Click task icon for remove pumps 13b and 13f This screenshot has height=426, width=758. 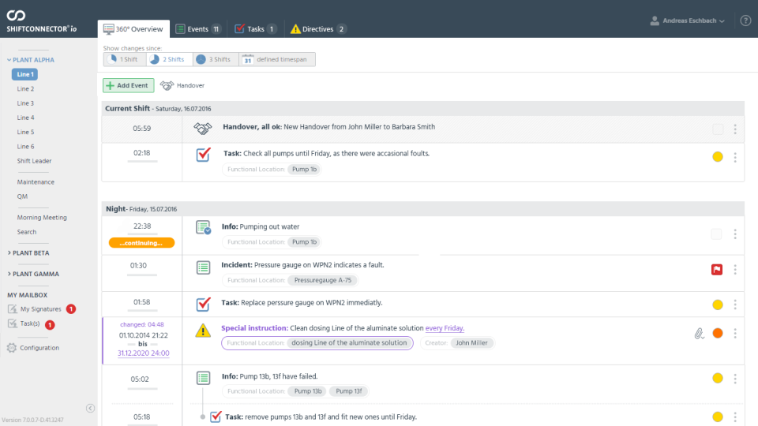tap(216, 417)
